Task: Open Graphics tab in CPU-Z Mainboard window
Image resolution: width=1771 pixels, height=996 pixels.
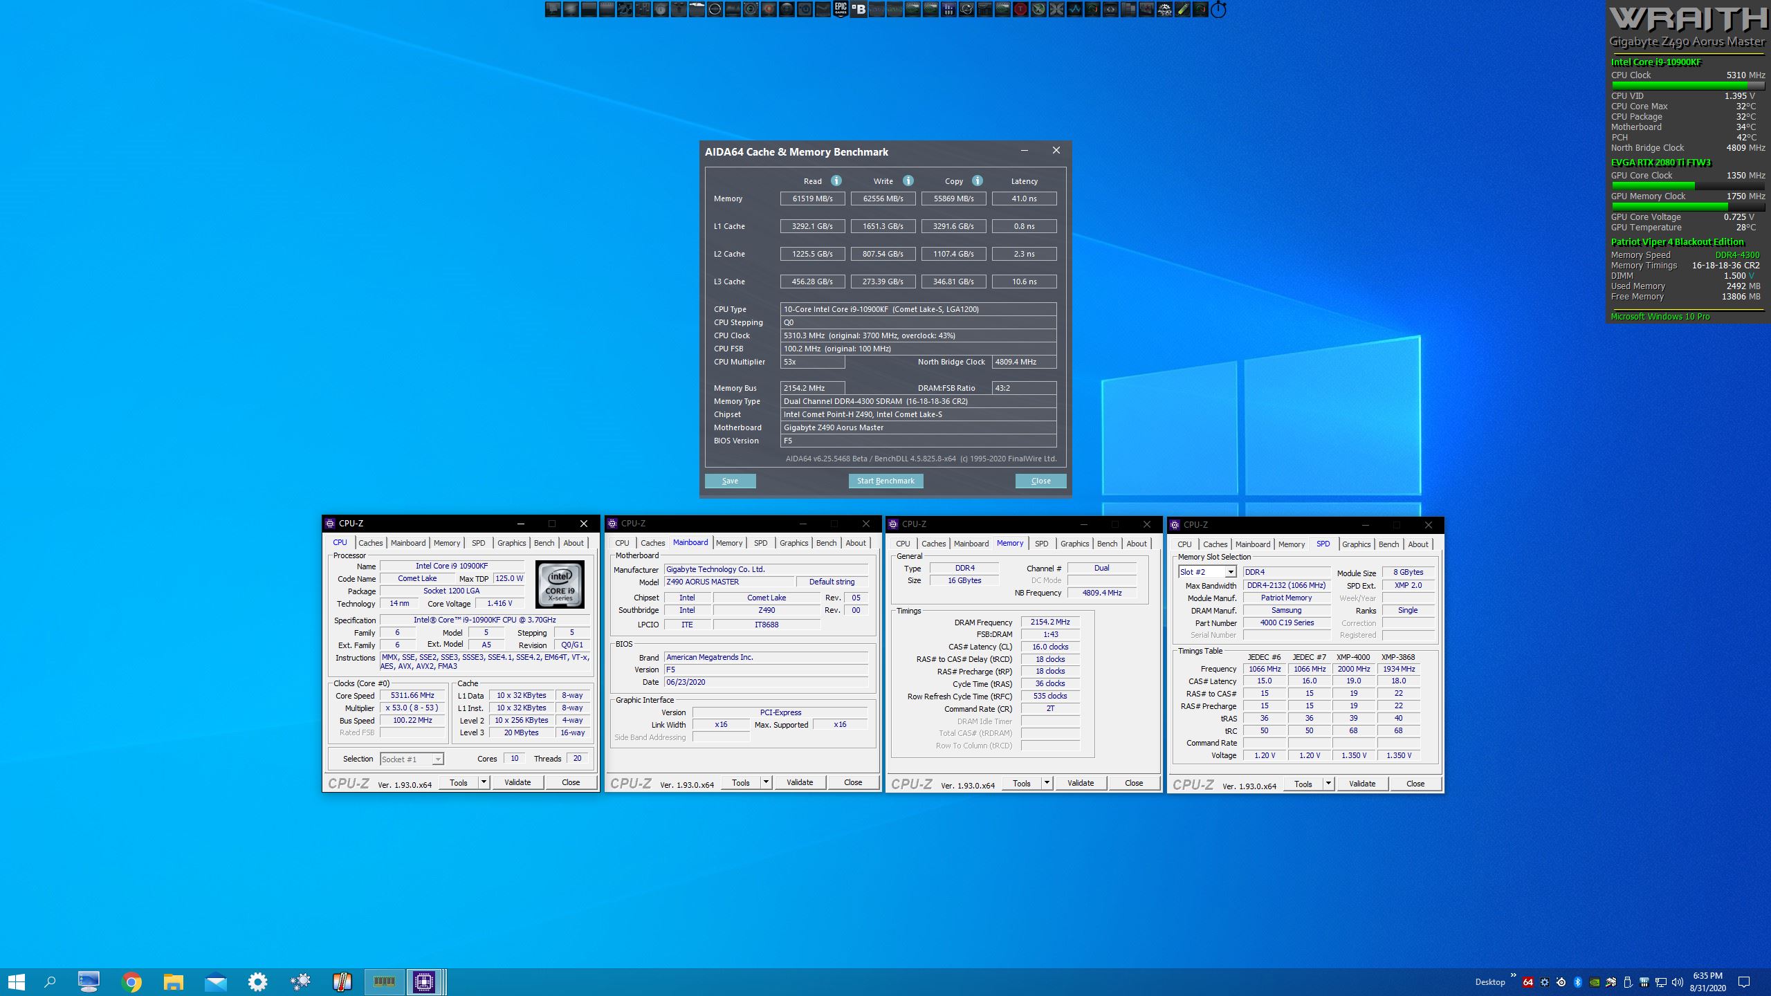Action: [793, 543]
